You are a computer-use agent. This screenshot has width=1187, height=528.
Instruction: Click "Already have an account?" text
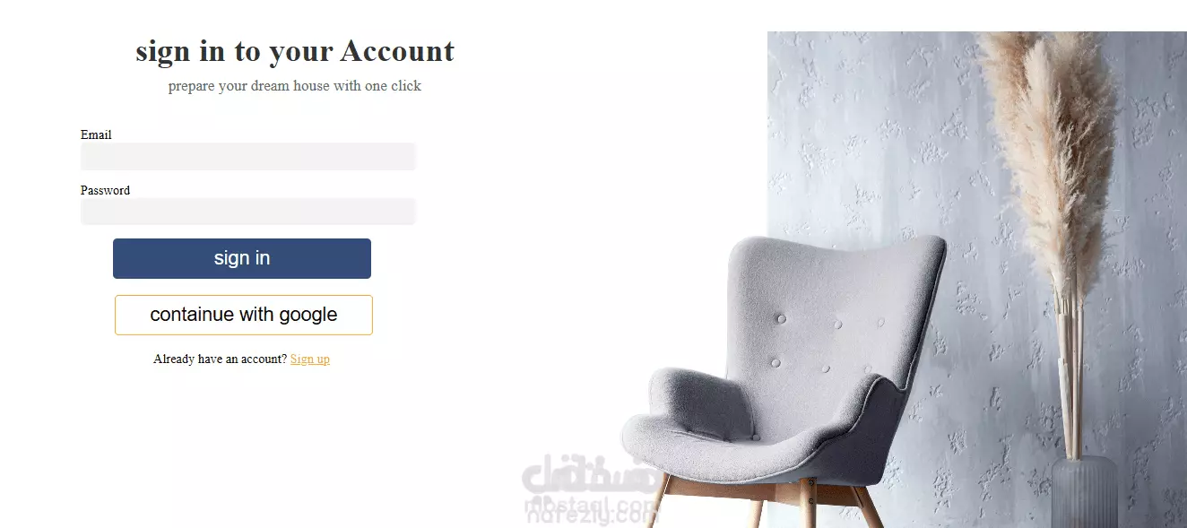click(221, 359)
